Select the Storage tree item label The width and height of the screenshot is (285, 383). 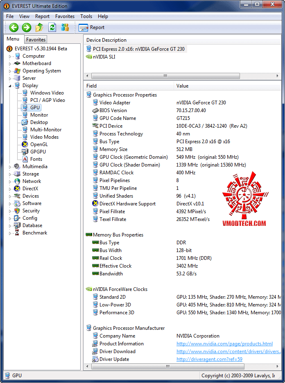click(31, 174)
